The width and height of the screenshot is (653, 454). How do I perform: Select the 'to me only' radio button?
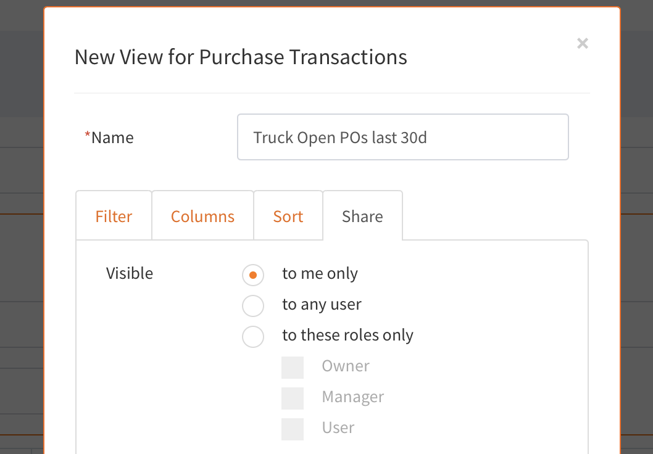tap(253, 275)
